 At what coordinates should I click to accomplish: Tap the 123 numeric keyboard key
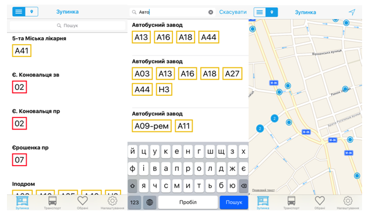click(134, 202)
